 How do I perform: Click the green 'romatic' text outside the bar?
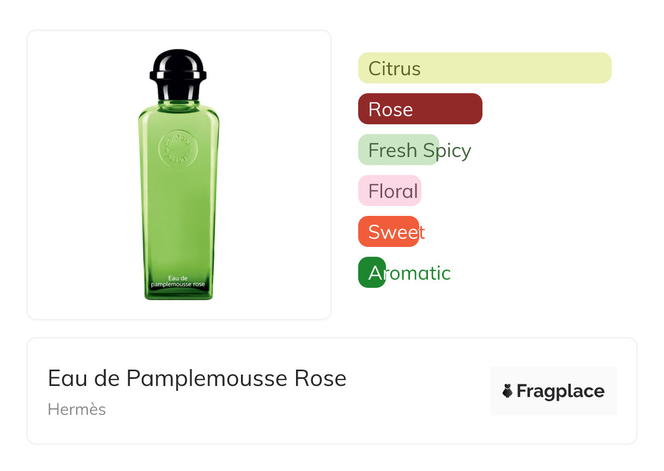[419, 273]
